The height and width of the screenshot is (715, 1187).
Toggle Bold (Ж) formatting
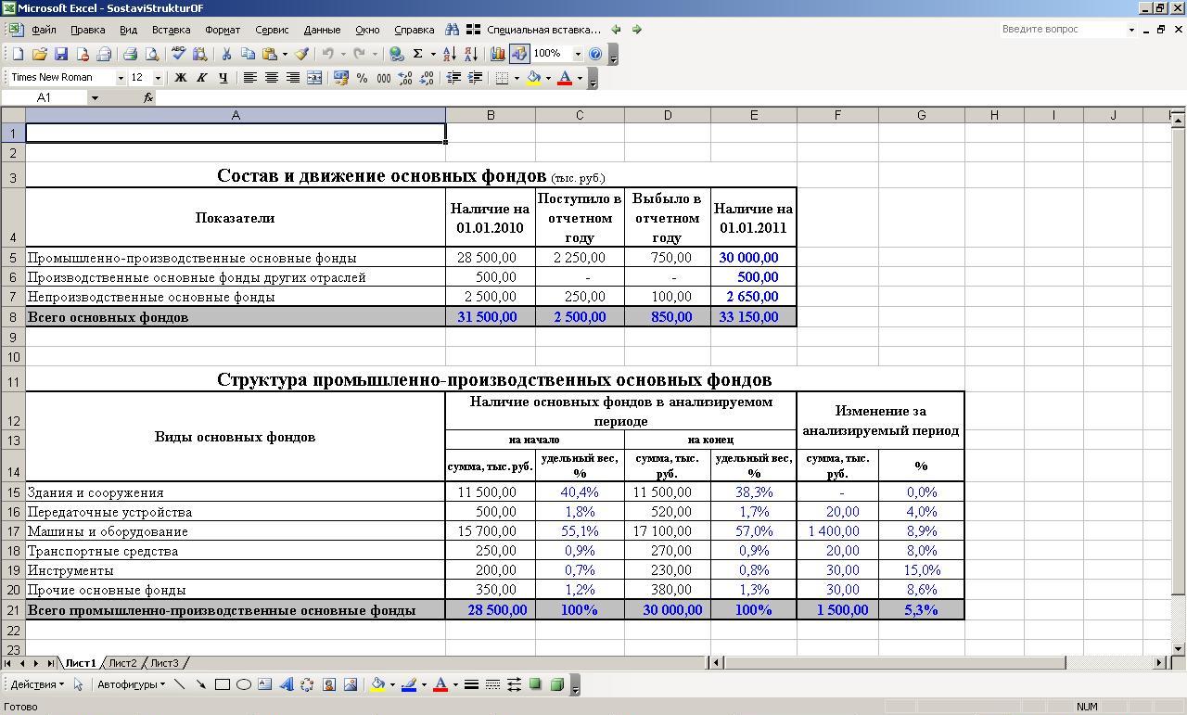coord(181,78)
